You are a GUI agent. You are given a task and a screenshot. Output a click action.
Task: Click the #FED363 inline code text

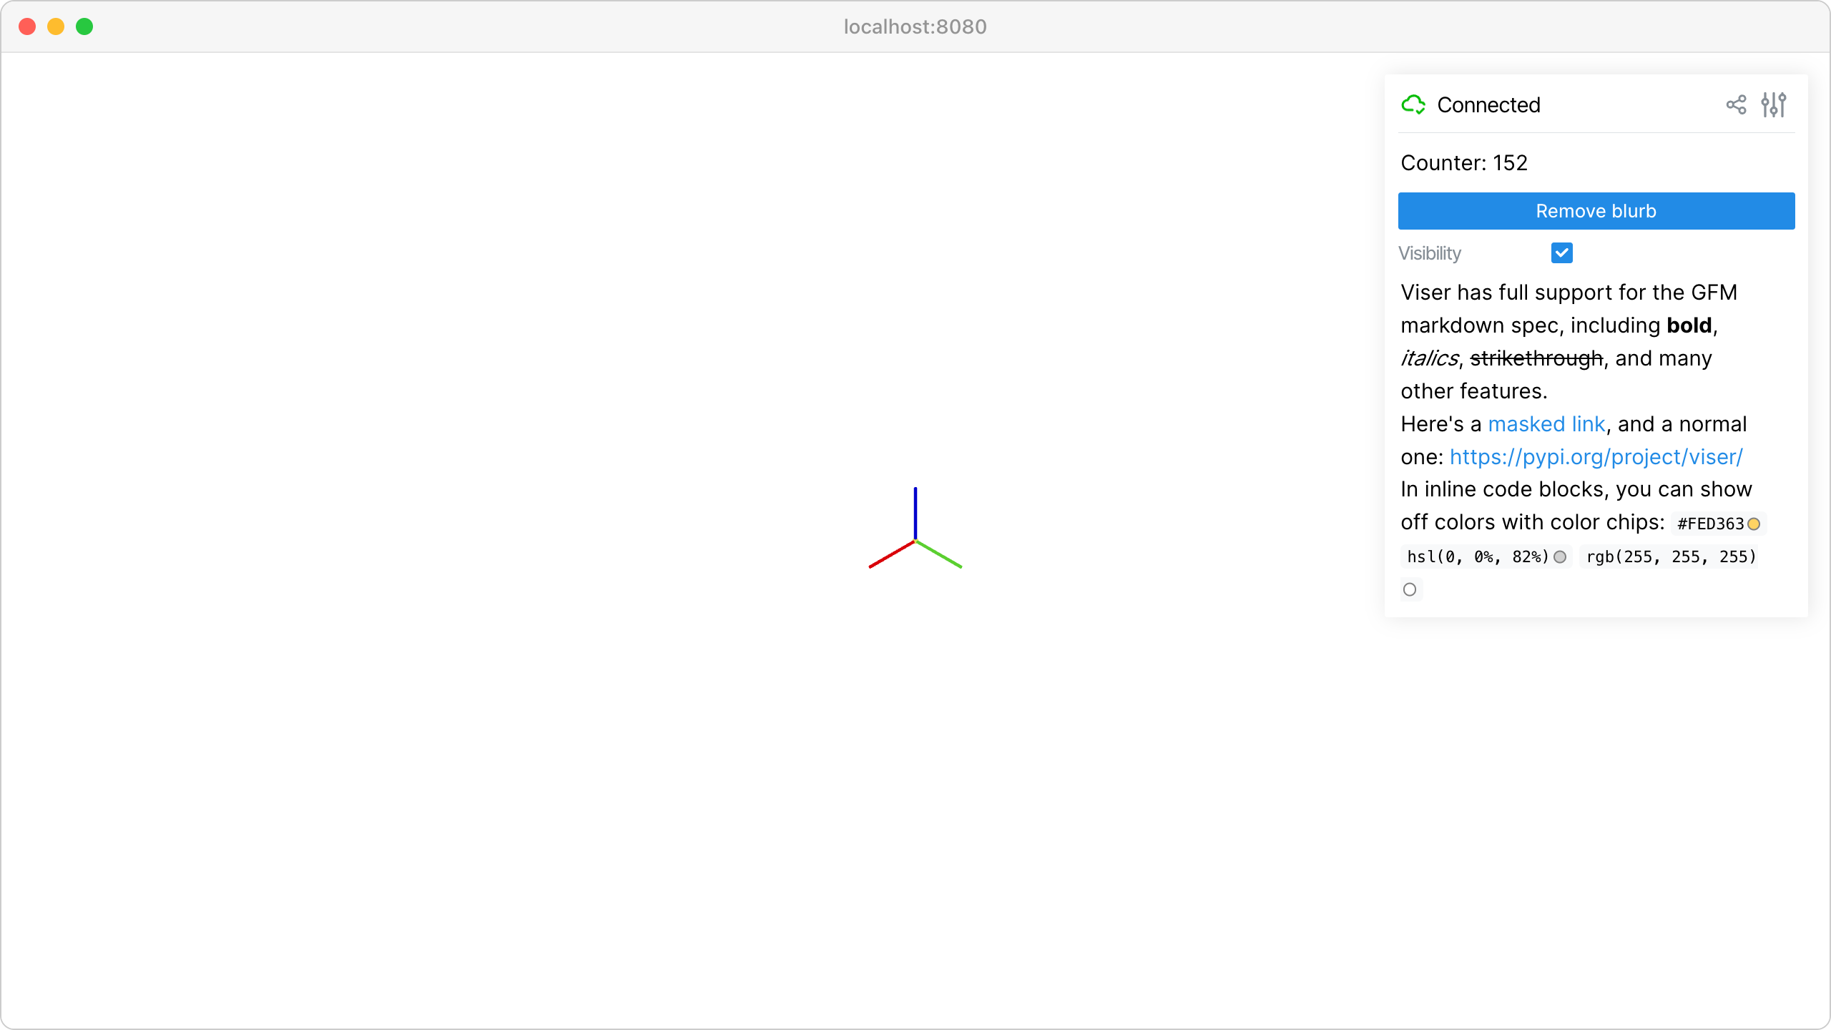click(1710, 524)
